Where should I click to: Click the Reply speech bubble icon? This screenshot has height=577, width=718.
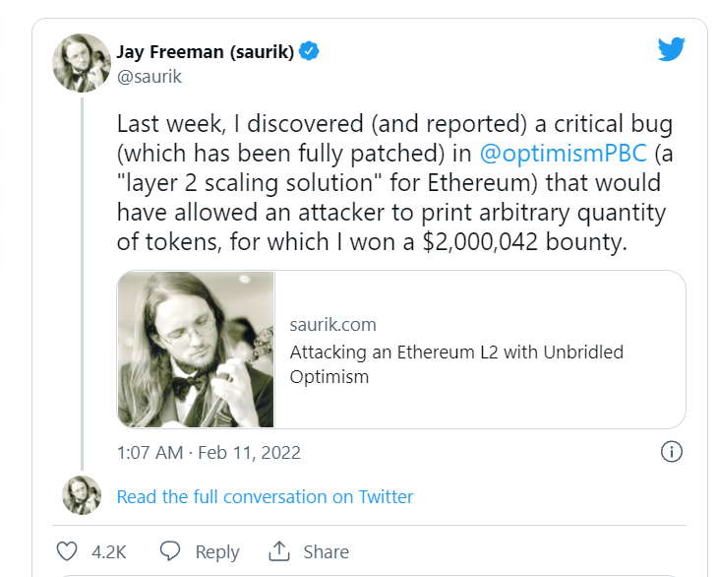click(169, 551)
